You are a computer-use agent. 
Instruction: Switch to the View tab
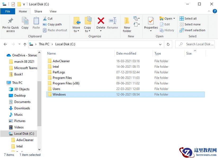(x=53, y=11)
